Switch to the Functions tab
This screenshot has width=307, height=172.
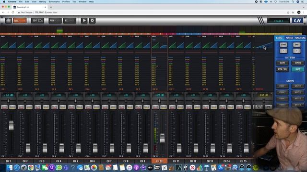[300, 38]
